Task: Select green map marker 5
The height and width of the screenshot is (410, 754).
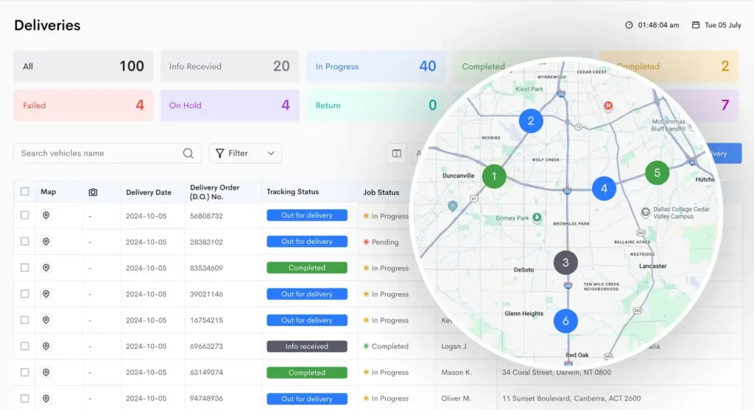Action: 657,173
